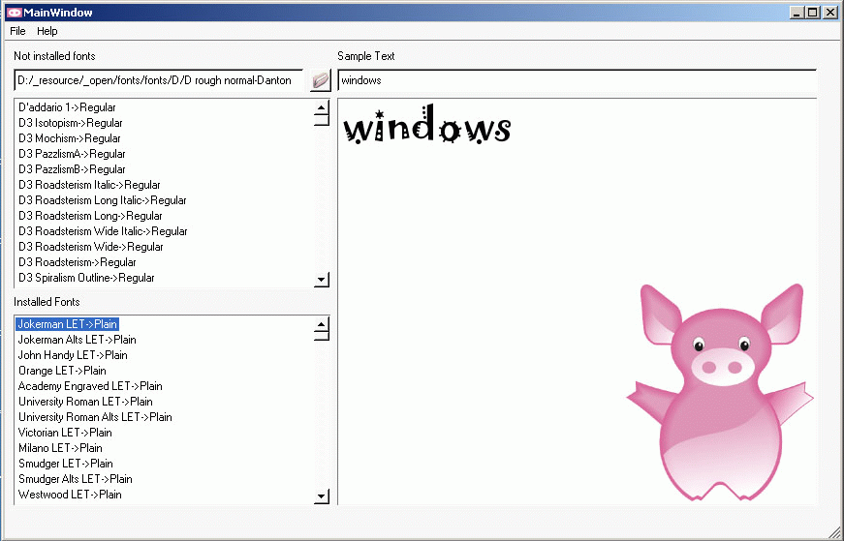Close the MainWindow
This screenshot has height=541, width=844.
[830, 13]
